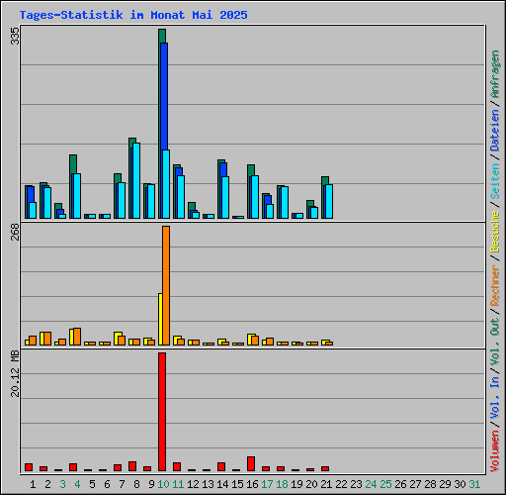Image resolution: width=506 pixels, height=495 pixels.
Task: Click day label 22 on the x-axis
Action: 341,484
